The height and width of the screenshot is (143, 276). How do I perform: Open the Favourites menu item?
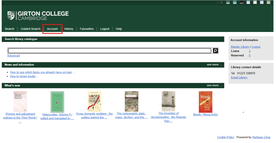click(87, 29)
